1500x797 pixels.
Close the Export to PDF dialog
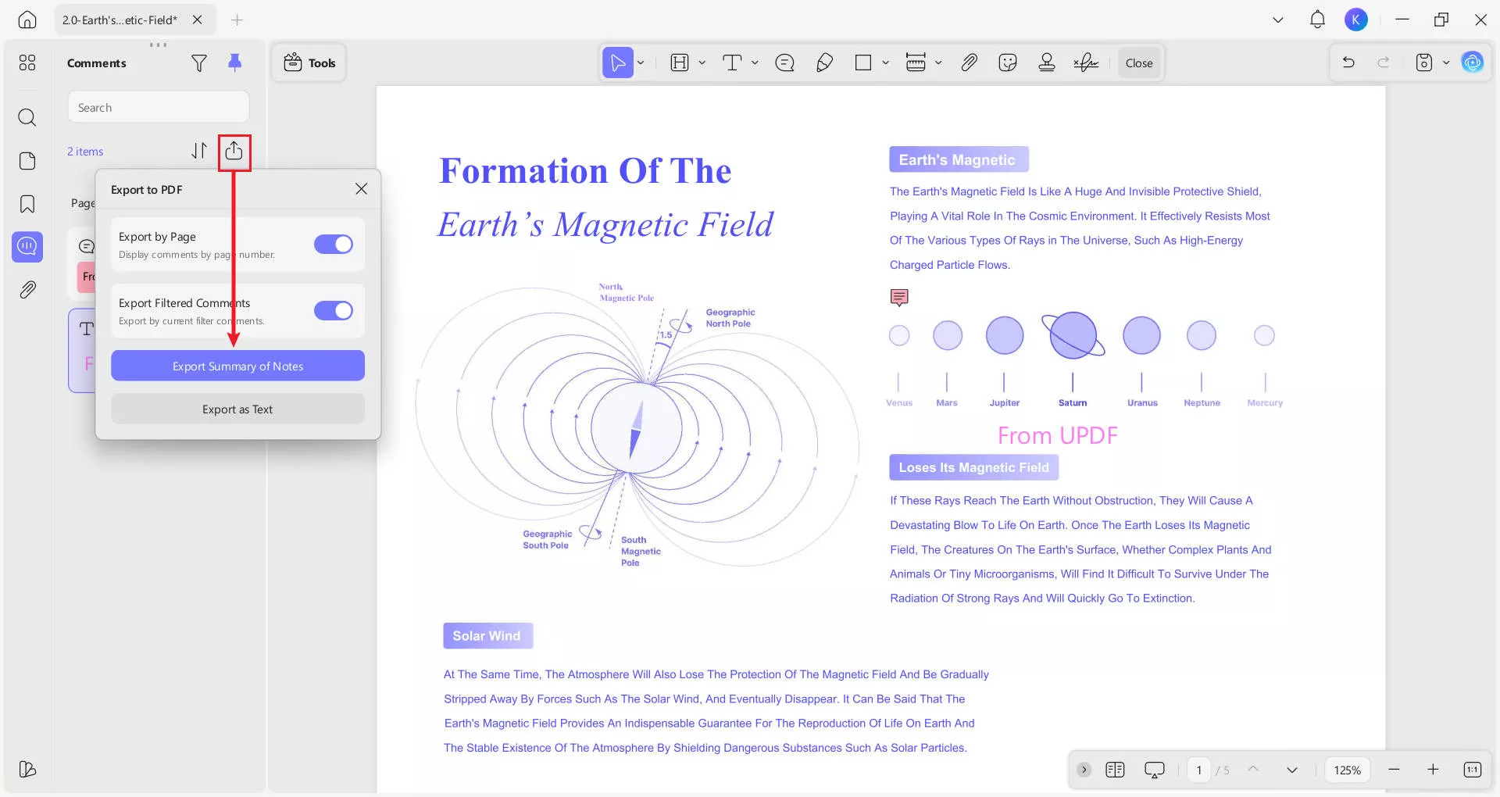click(361, 189)
